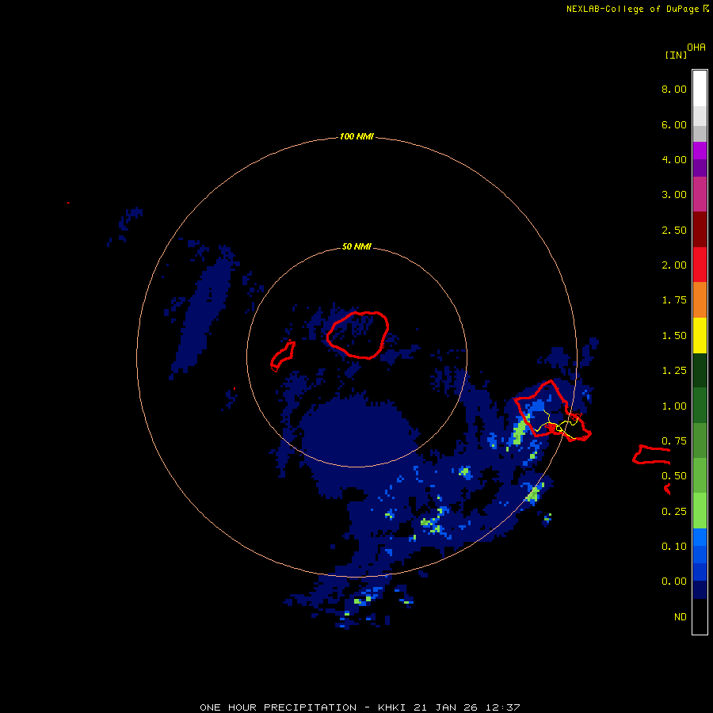The width and height of the screenshot is (713, 713).
Task: Click the partial island outline at right edge
Action: tap(651, 455)
